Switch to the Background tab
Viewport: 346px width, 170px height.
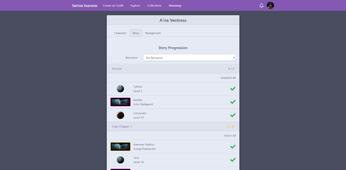153,33
